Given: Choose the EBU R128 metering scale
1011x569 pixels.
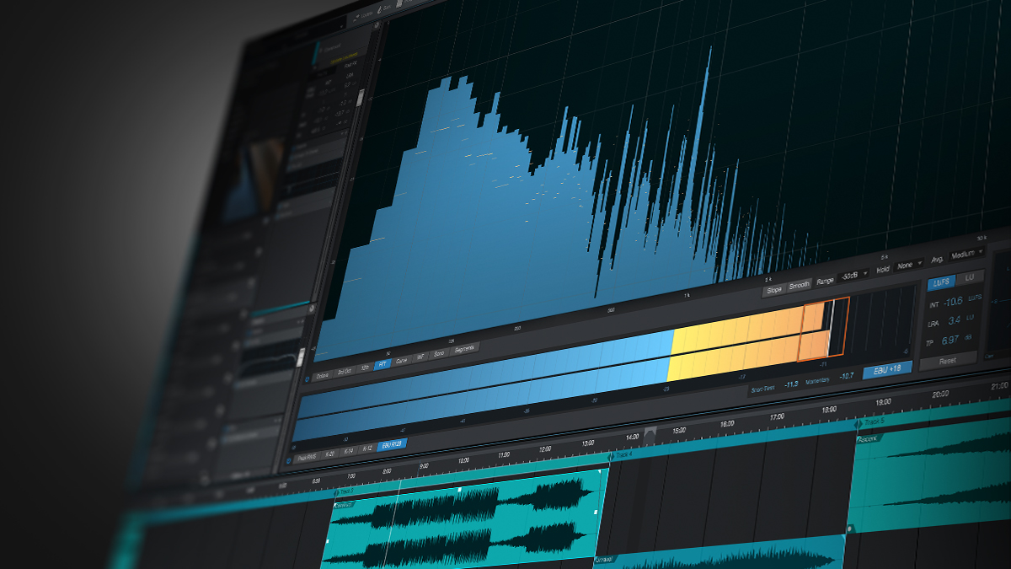Looking at the screenshot, I should pos(392,443).
